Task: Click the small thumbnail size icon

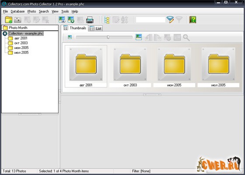Action: [x=70, y=37]
